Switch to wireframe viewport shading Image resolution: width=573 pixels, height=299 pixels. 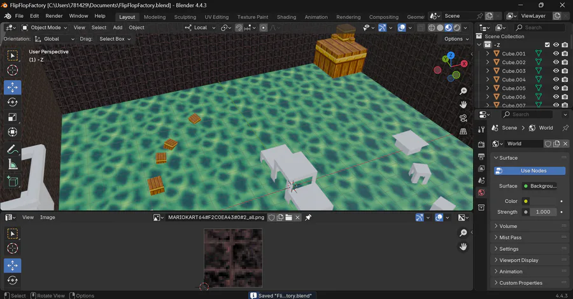click(x=432, y=28)
